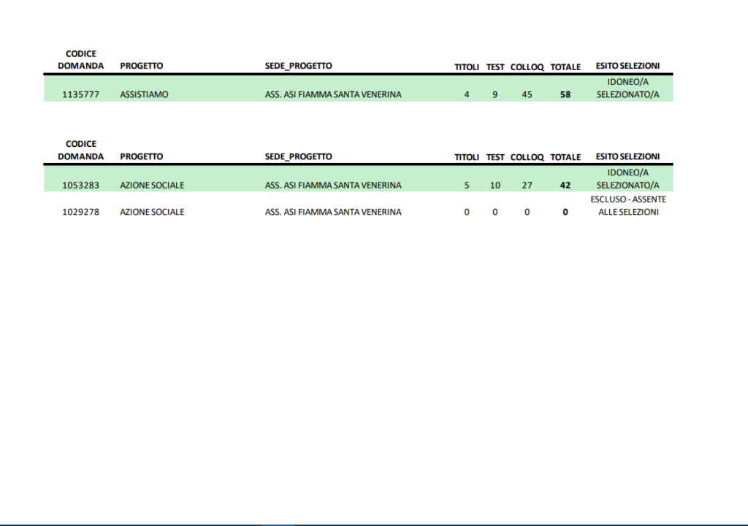Click application code 1053283
Viewport: 748px width, 526px height.
[x=80, y=186]
